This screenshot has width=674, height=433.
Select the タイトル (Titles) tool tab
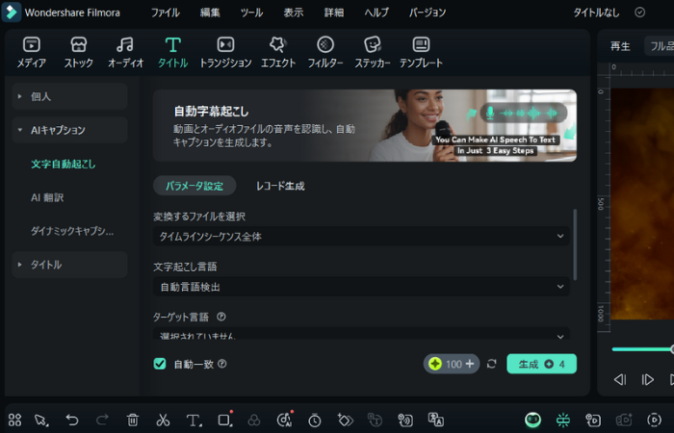click(x=172, y=52)
